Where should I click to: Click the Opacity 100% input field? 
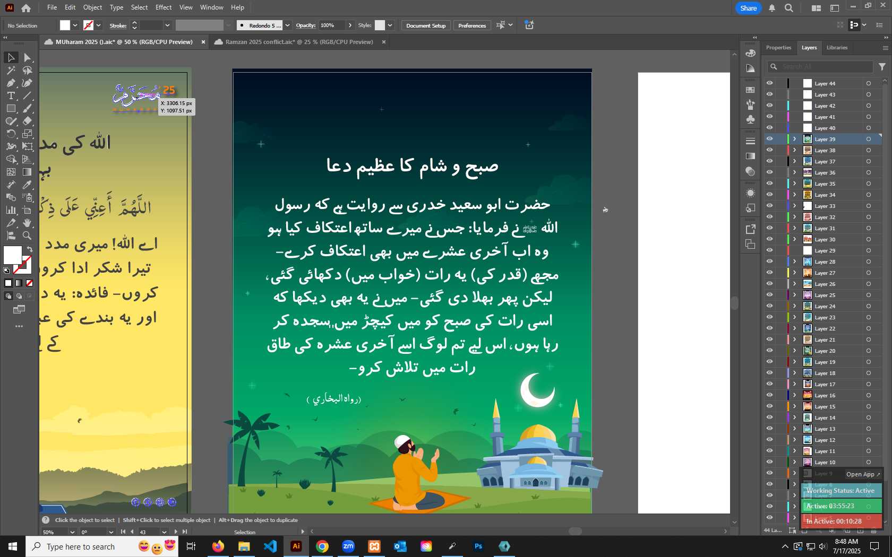[331, 25]
